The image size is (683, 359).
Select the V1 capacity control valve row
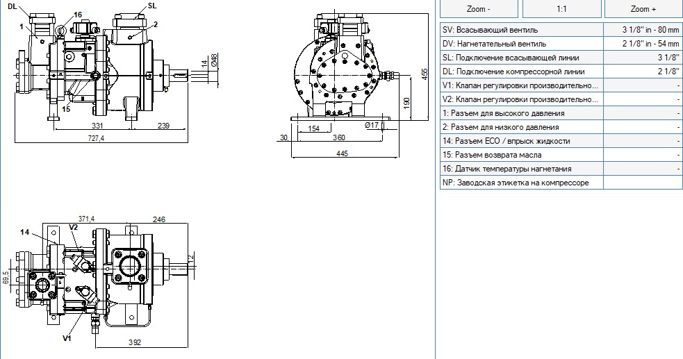[x=561, y=85]
